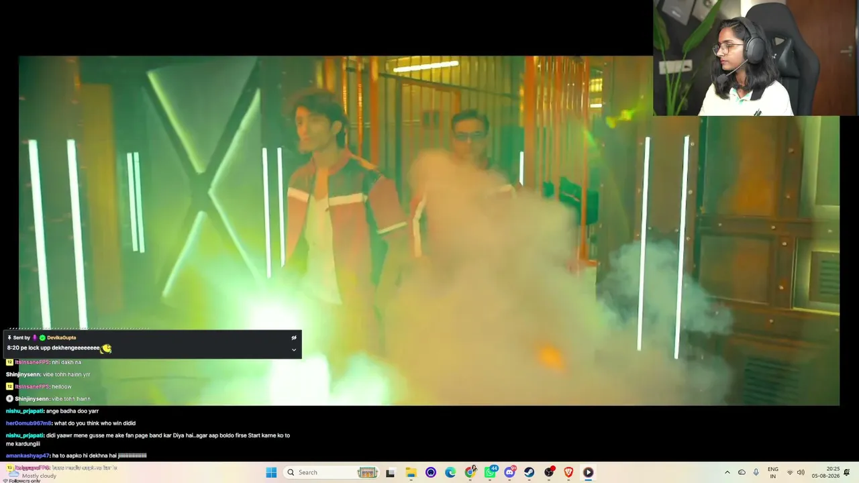Screen dimensions: 859x483
Task: Click the chat text 'ange badha doo yarr'
Action: [72, 411]
